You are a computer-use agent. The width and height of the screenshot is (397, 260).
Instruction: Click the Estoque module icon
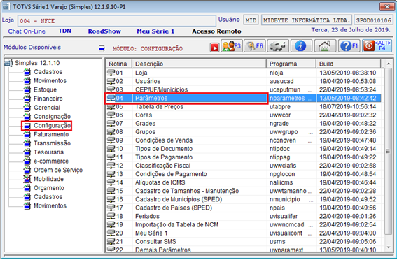(x=27, y=89)
